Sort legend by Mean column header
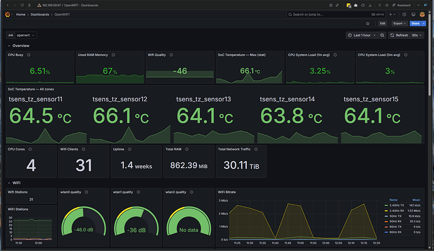 (x=416, y=200)
